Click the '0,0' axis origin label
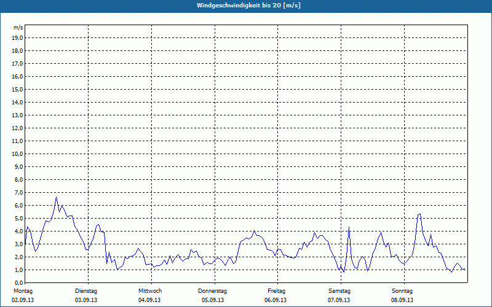Image resolution: width=492 pixels, height=307 pixels. coord(19,282)
